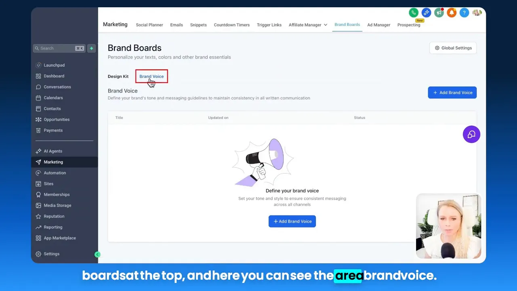Click Add Brand Voice in empty state

click(292, 221)
